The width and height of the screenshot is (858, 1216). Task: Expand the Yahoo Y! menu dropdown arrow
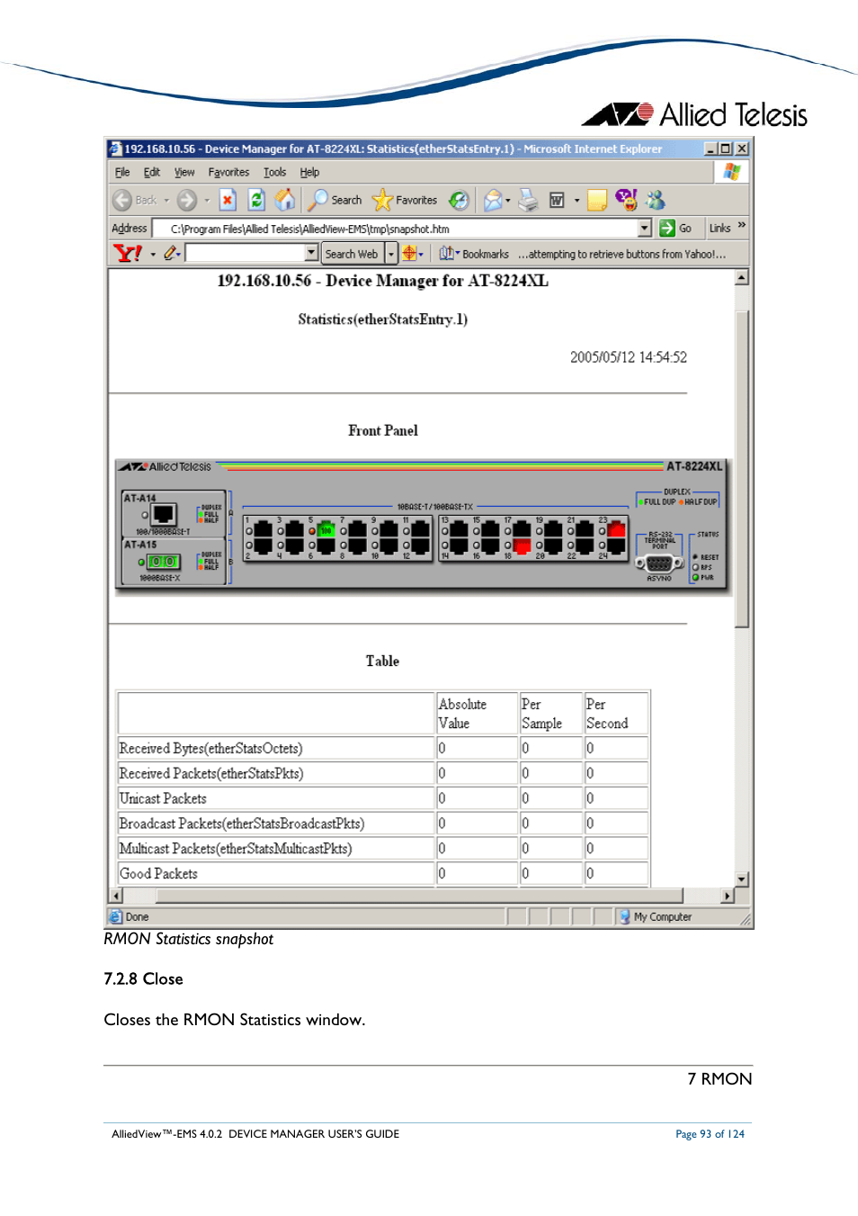(x=153, y=255)
